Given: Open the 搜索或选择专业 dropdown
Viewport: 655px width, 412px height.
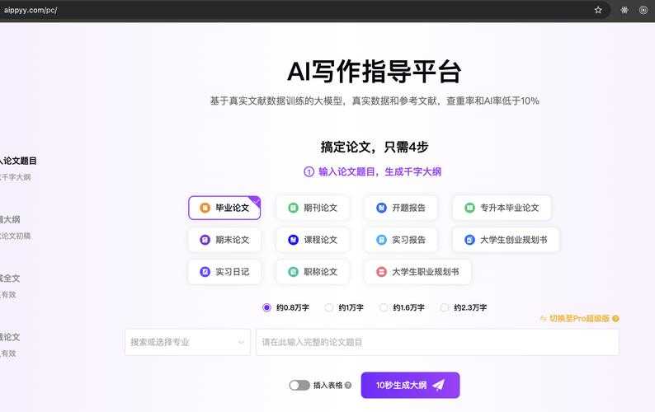Looking at the screenshot, I should (187, 342).
